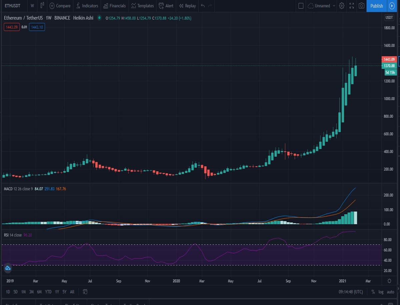Open the go-to-date calendar icon
400x305 pixels.
coord(85,292)
